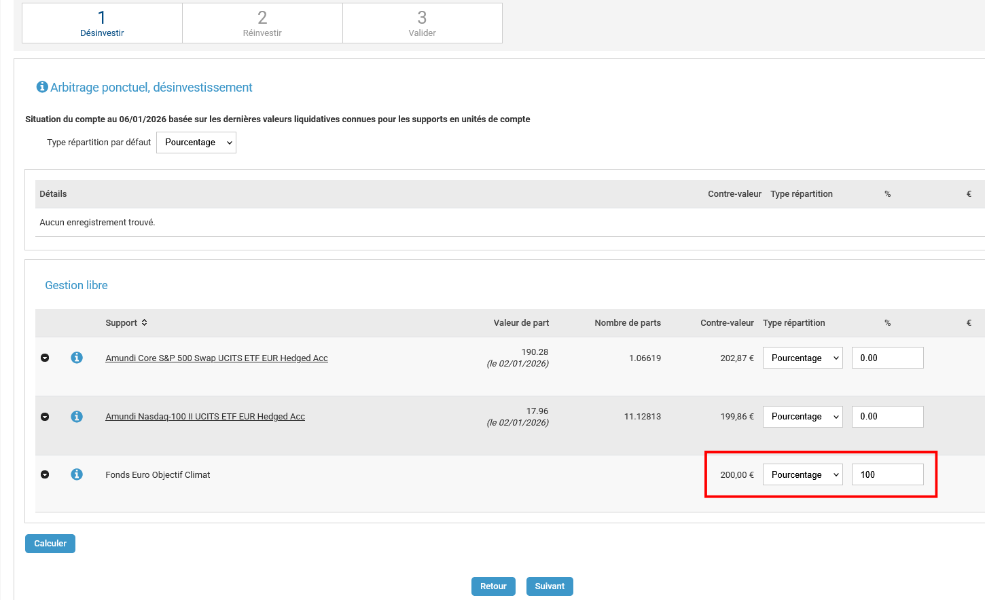Switch to step 2 Réinvestir tab
The width and height of the screenshot is (985, 600).
(262, 23)
